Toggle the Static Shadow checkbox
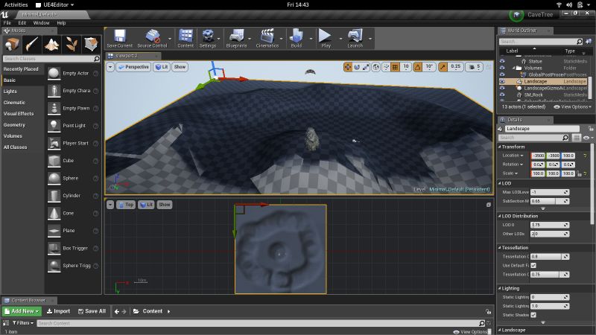The image size is (596, 335). pos(533,315)
